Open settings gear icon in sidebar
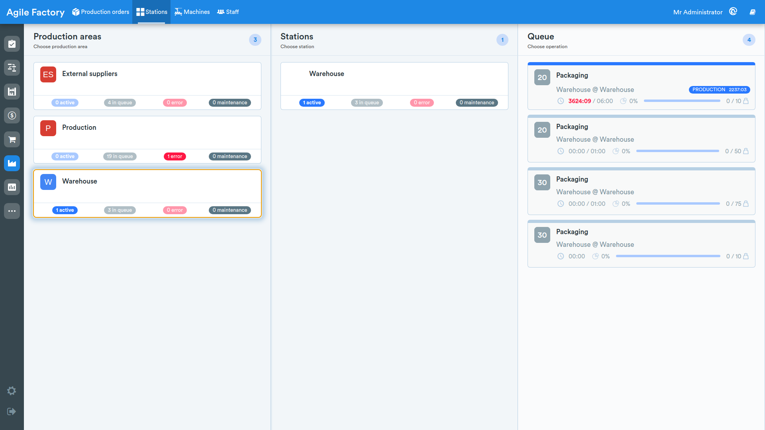This screenshot has height=430, width=765. pos(12,391)
